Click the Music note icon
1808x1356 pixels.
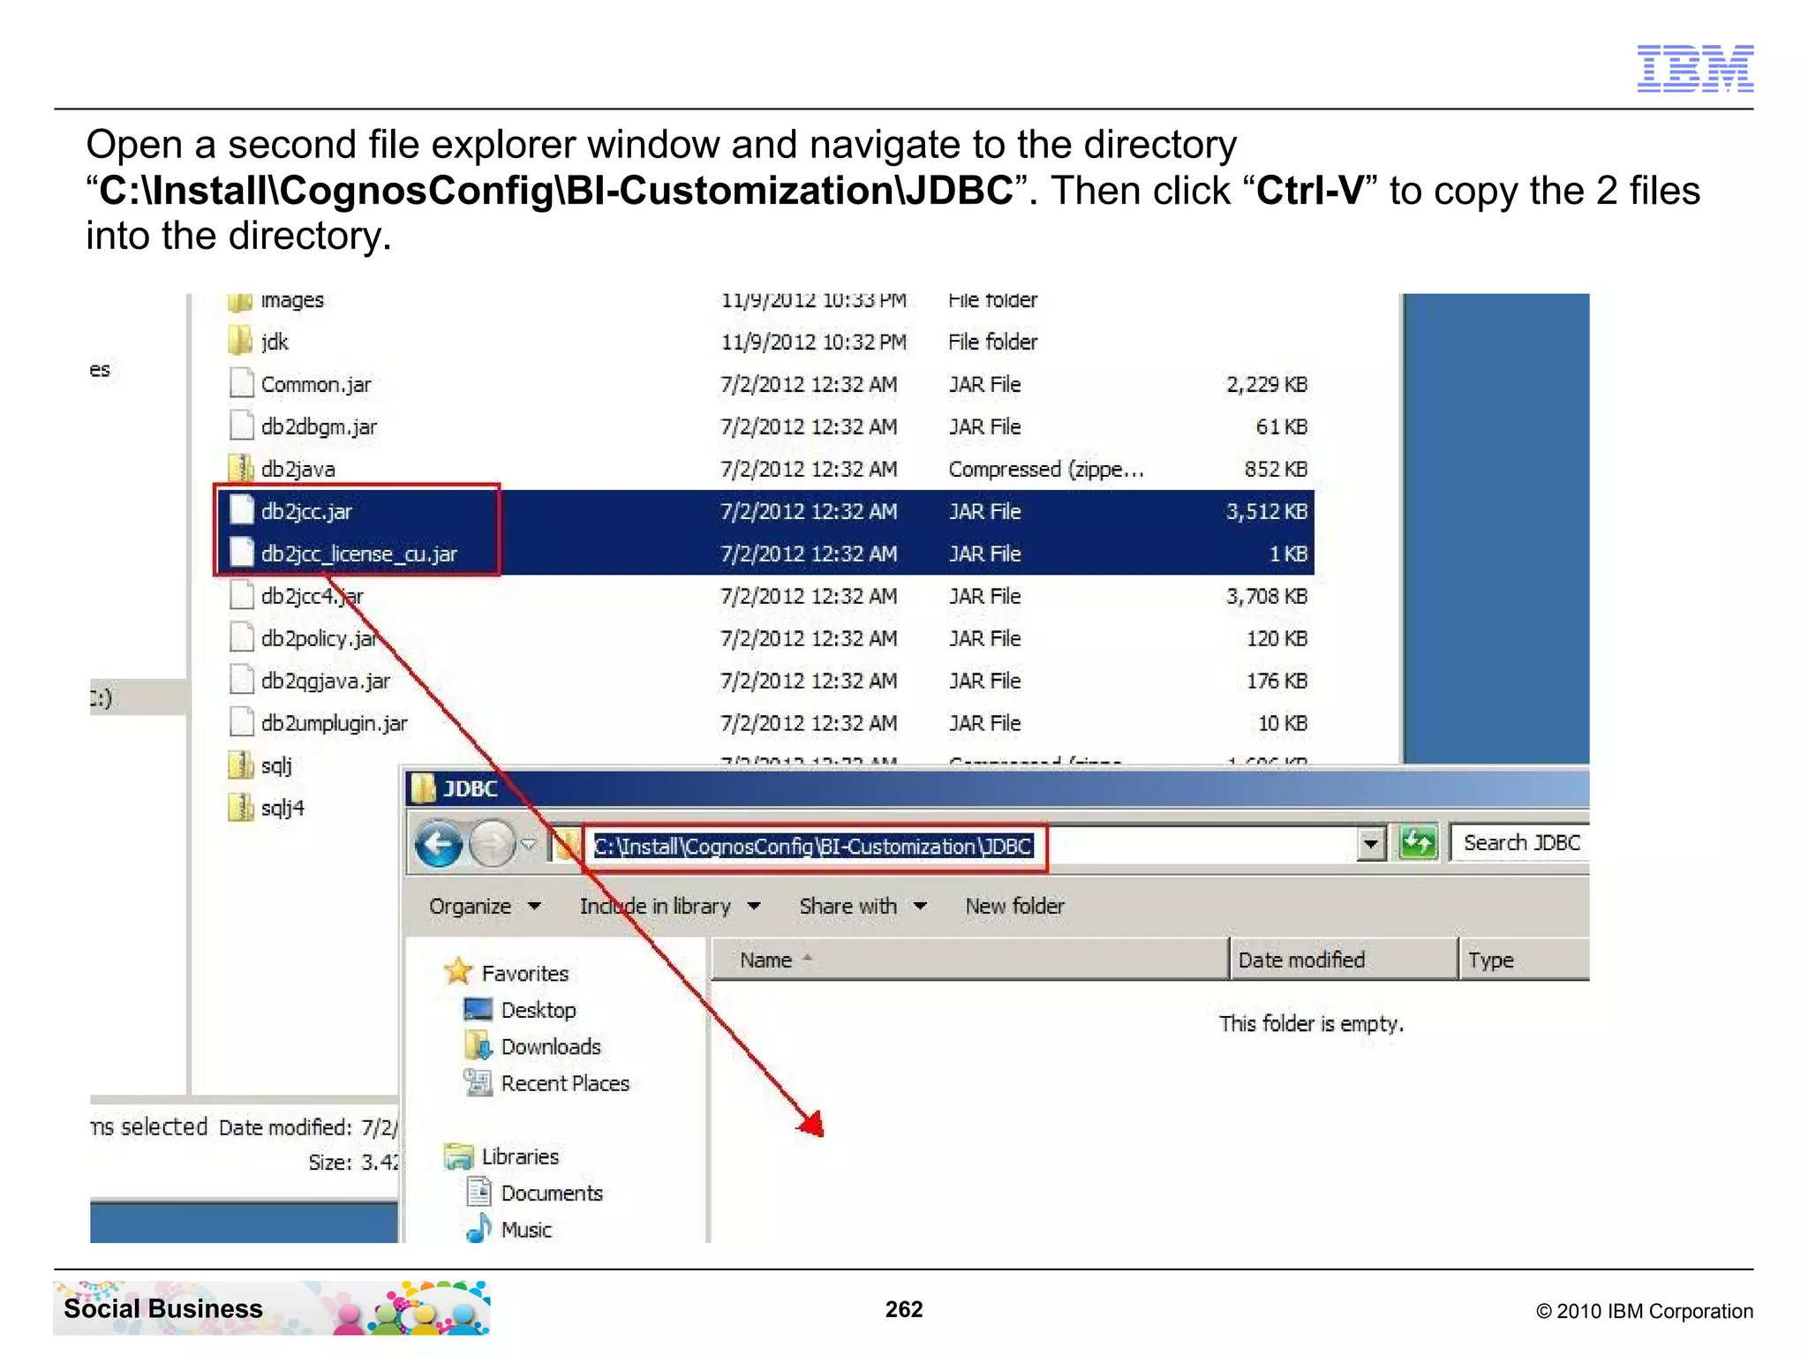478,1227
